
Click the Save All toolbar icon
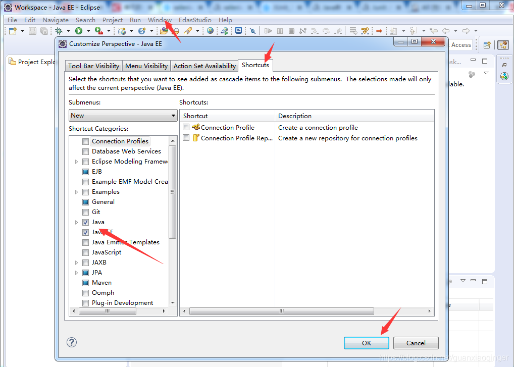[x=44, y=31]
